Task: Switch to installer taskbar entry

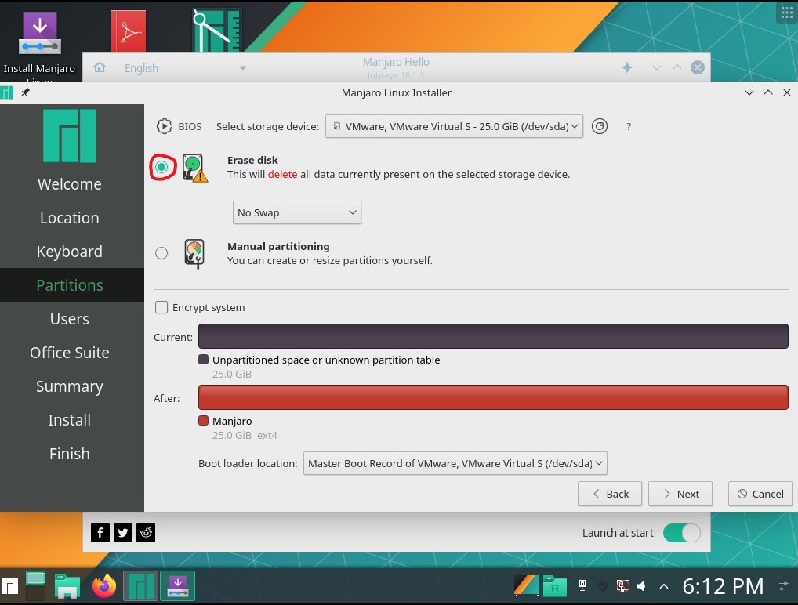Action: pyautogui.click(x=178, y=586)
